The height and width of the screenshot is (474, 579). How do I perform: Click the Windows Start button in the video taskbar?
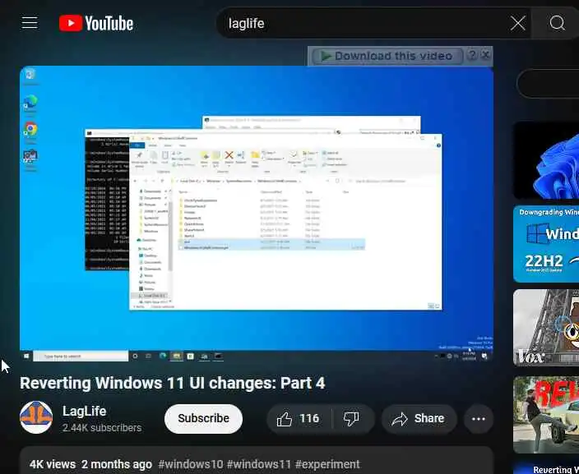(x=26, y=357)
